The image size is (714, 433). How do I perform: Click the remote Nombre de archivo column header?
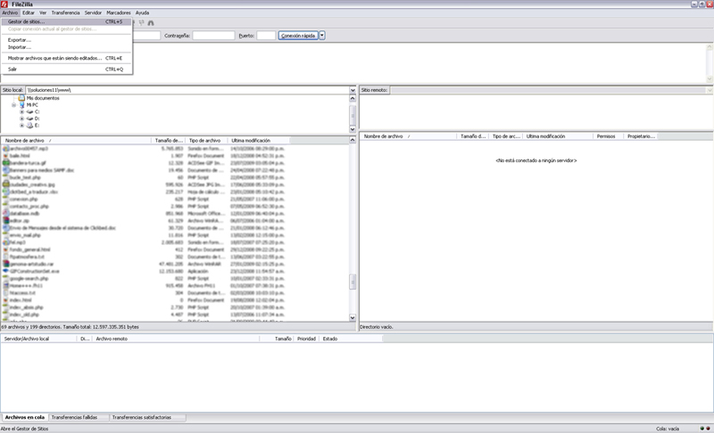point(409,136)
